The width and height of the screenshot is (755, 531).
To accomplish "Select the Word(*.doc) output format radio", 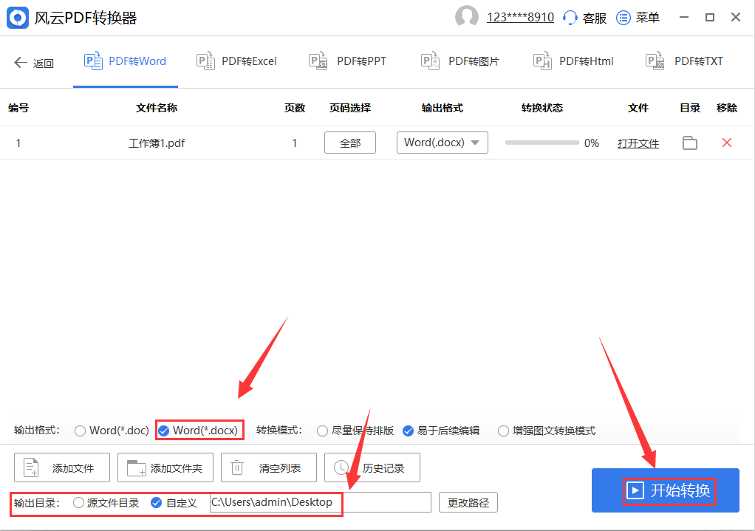I will point(112,431).
